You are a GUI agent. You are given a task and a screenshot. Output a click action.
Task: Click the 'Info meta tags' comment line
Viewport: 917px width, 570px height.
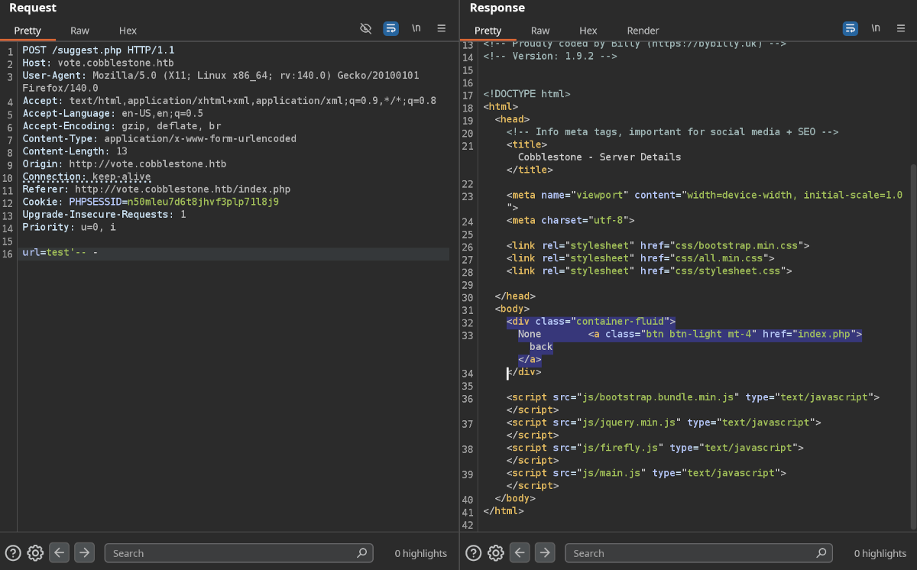pos(672,132)
